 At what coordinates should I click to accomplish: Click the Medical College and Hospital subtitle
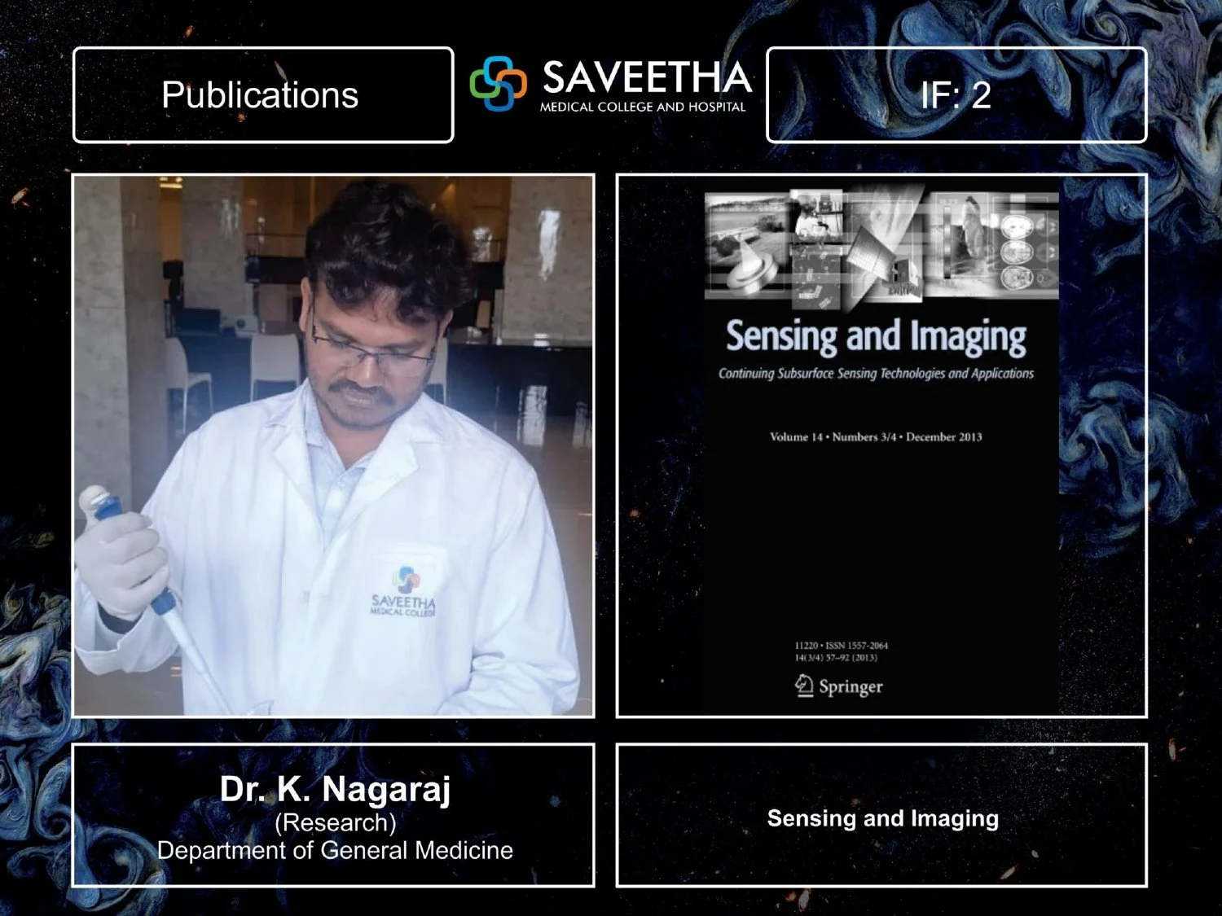pos(643,107)
